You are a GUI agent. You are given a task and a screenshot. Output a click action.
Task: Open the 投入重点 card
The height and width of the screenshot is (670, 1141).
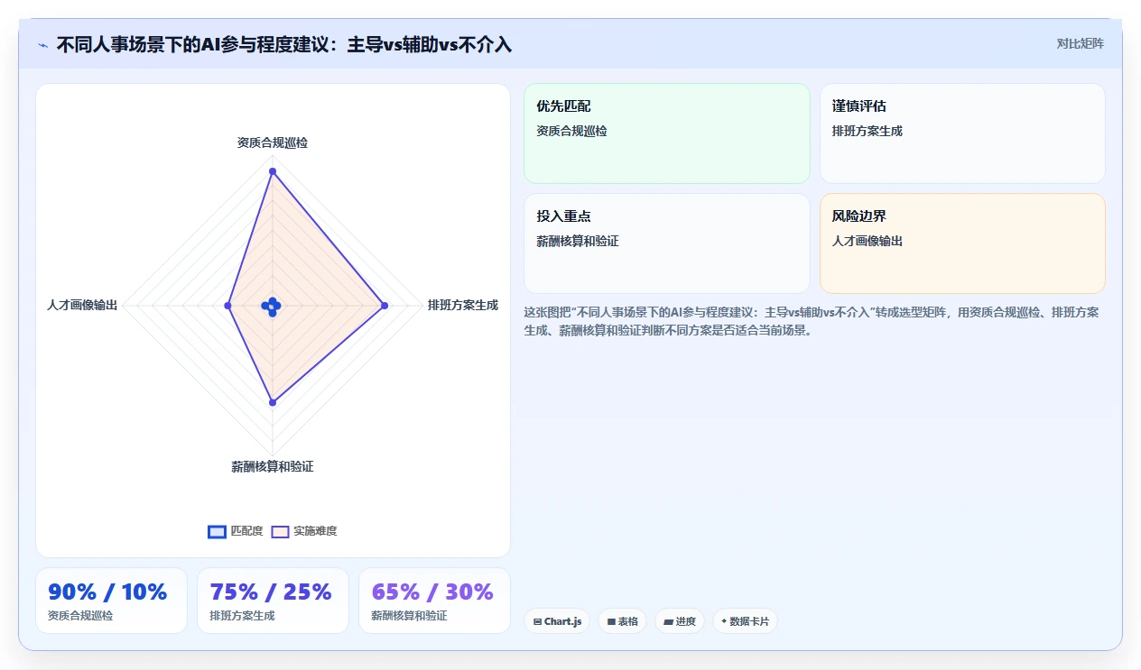coord(667,243)
